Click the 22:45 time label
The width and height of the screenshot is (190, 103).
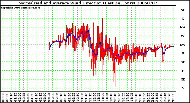click(165, 97)
